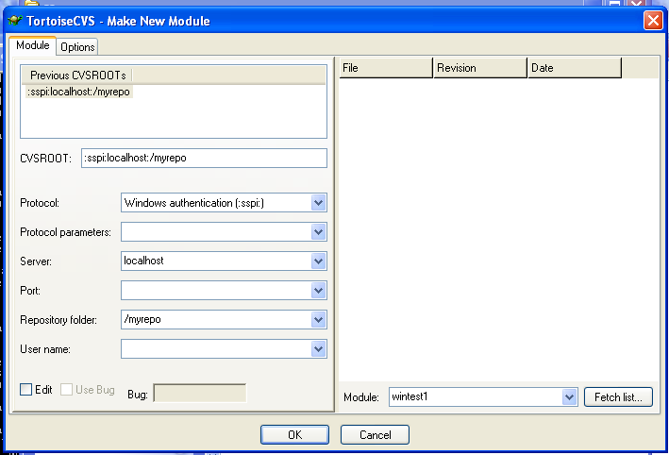Open the User name dropdown arrow
The width and height of the screenshot is (669, 455).
coord(318,349)
